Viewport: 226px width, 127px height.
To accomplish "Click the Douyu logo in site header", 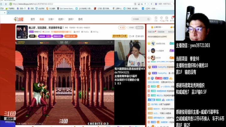I will click(19, 19).
